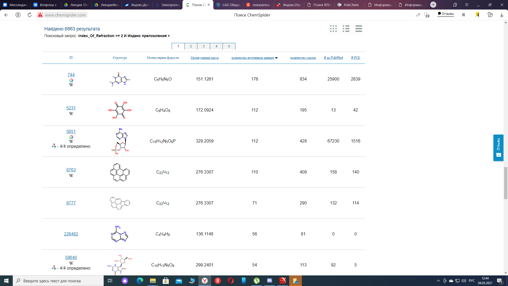Screen dimensions: 508x286
Task: Open browser downloads panel
Action: pyautogui.click(x=502, y=15)
